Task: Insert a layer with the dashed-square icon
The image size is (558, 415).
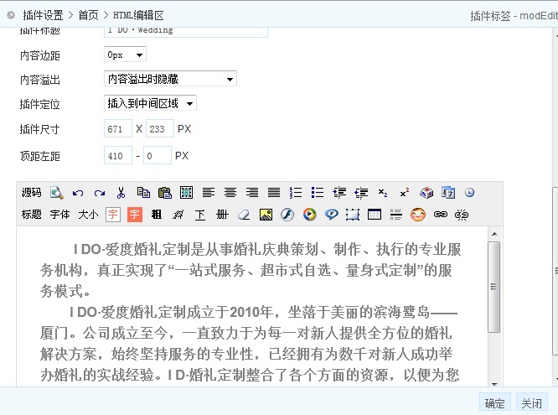Action: 353,215
